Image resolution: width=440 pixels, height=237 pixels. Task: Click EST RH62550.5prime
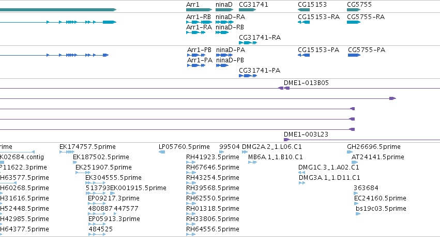click(x=213, y=198)
